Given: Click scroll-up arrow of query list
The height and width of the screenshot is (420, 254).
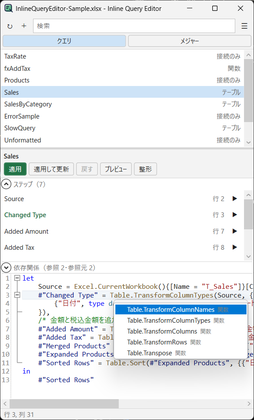Looking at the screenshot, I should click(x=248, y=55).
